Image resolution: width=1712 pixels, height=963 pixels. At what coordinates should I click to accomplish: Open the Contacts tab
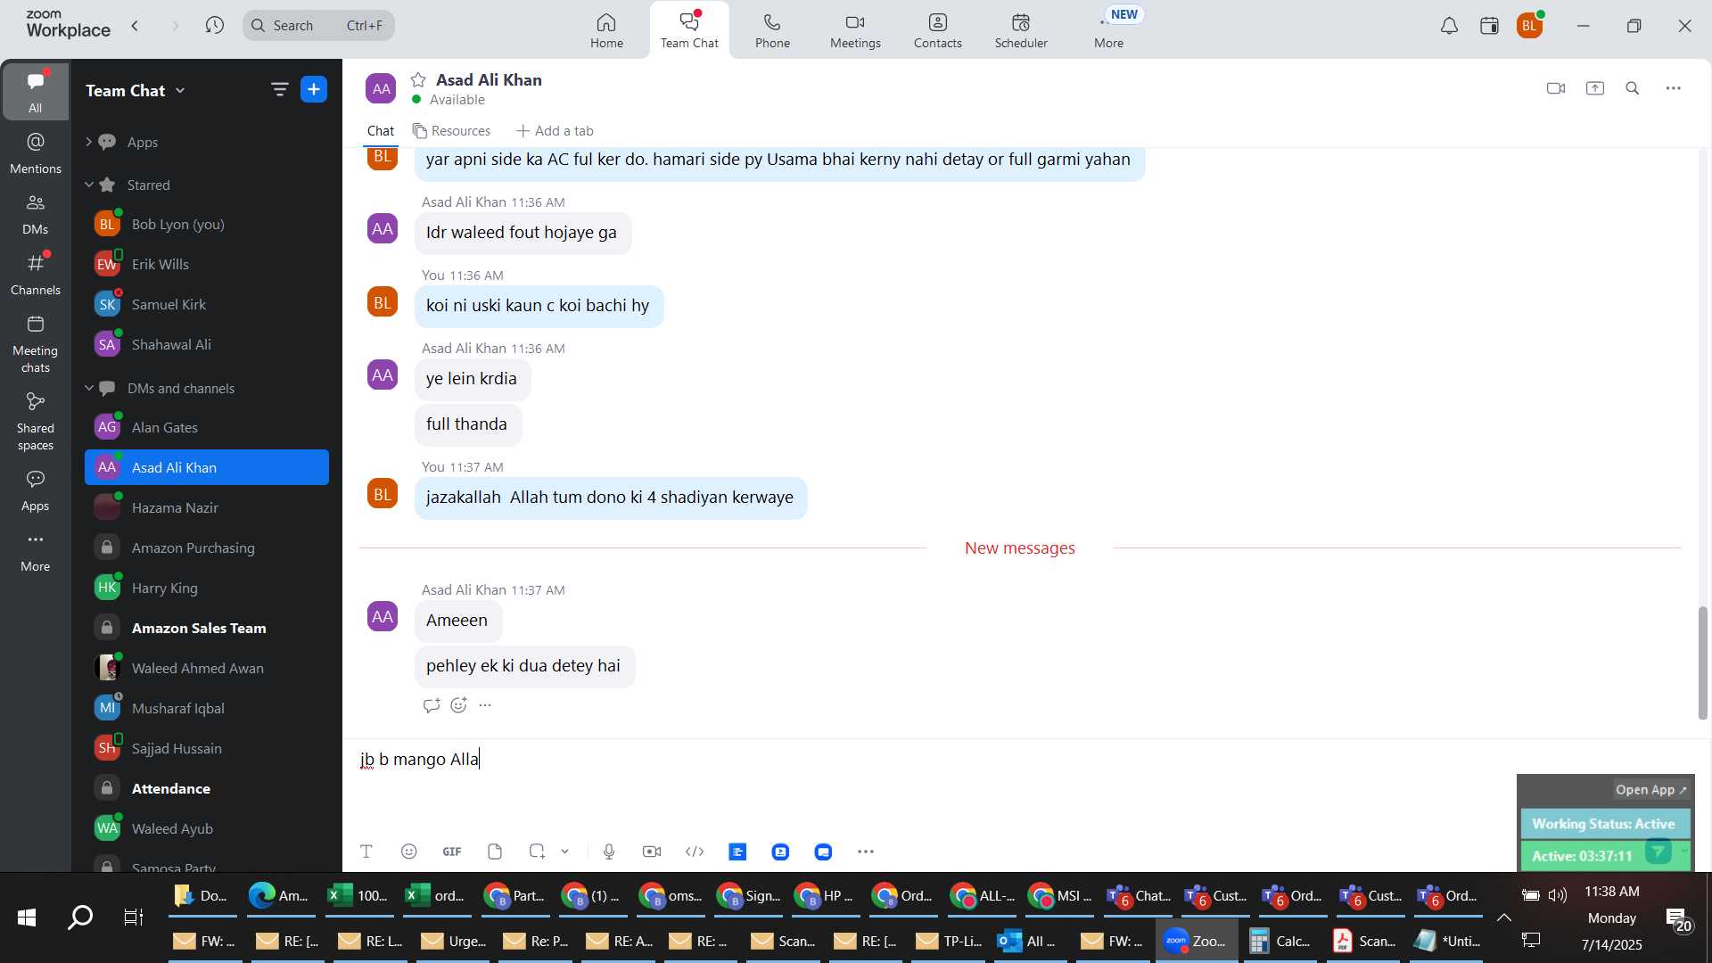pyautogui.click(x=937, y=30)
